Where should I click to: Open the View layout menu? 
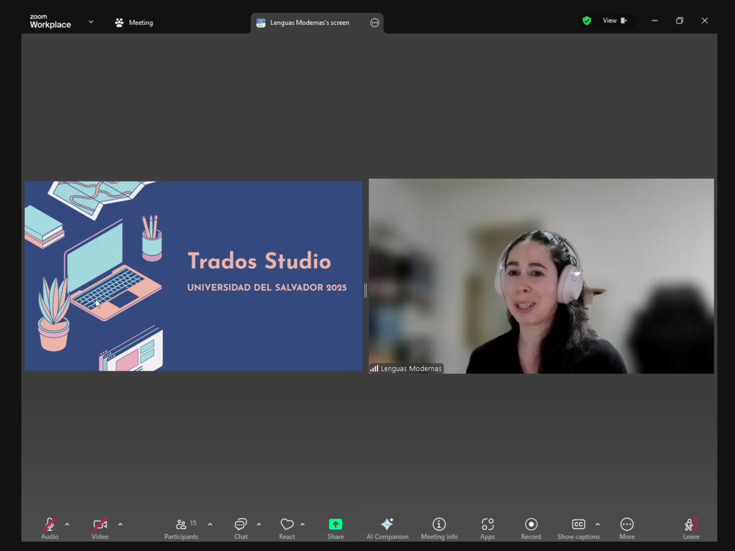point(614,21)
